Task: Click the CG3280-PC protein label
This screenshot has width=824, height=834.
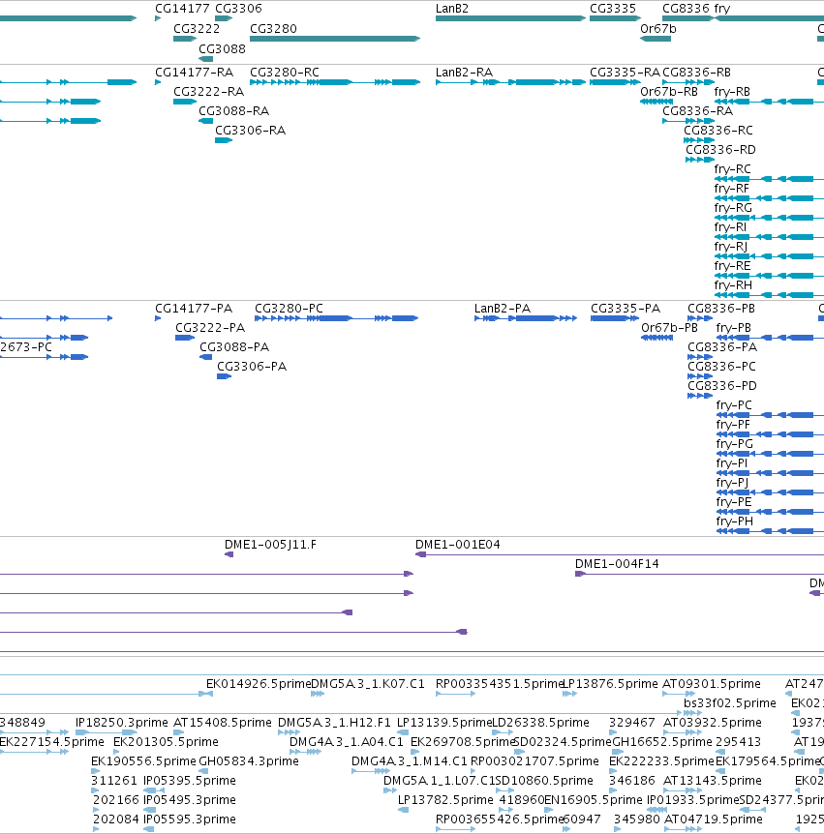Action: 289,309
